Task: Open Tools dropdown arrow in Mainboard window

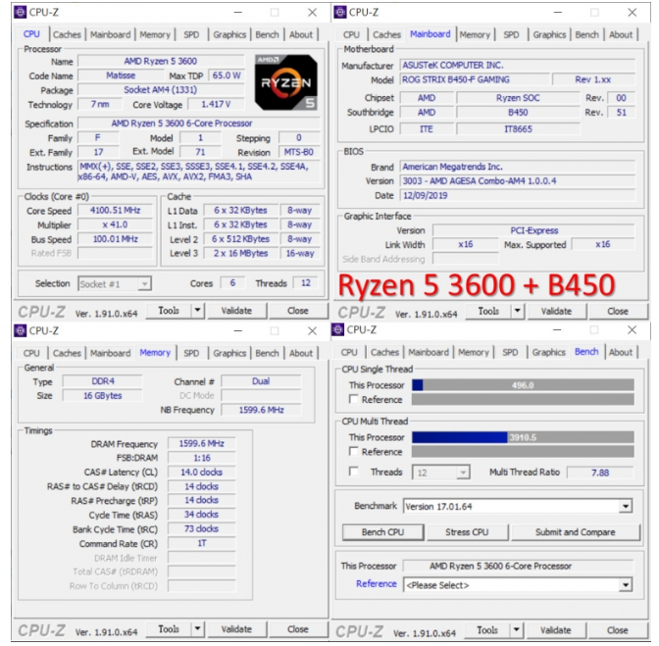Action: point(518,312)
